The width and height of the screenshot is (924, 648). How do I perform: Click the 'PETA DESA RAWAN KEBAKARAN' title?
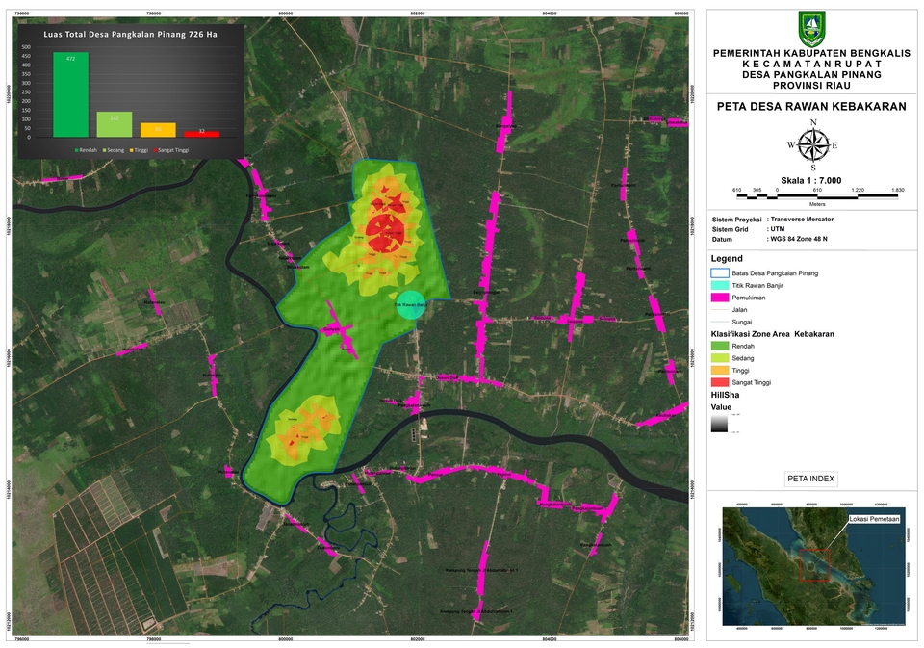811,107
